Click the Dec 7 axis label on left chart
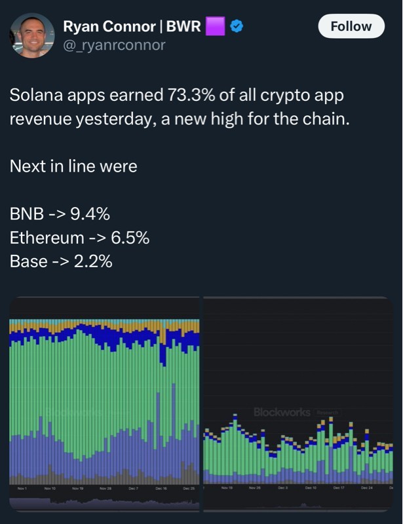 [x=134, y=489]
